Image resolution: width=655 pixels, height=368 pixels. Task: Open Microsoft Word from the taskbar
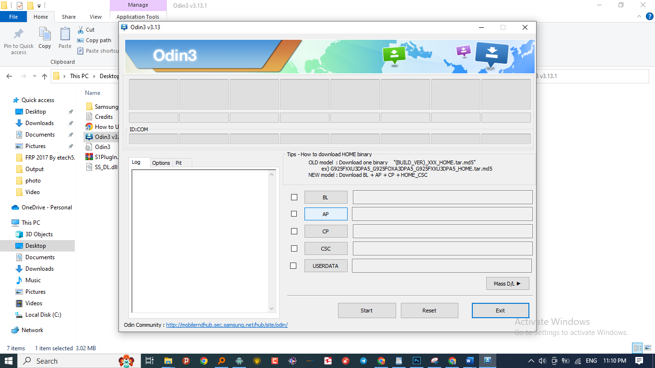[x=469, y=361]
